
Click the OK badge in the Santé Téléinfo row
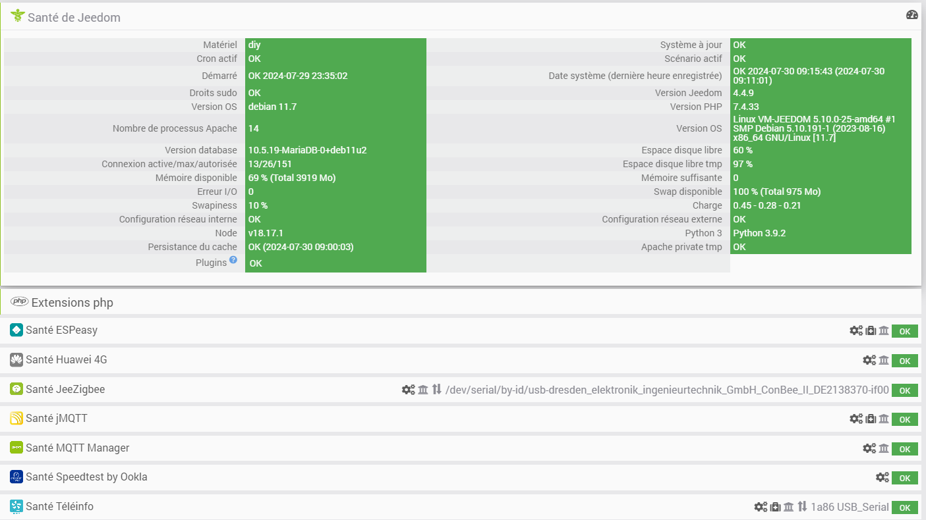click(x=905, y=507)
